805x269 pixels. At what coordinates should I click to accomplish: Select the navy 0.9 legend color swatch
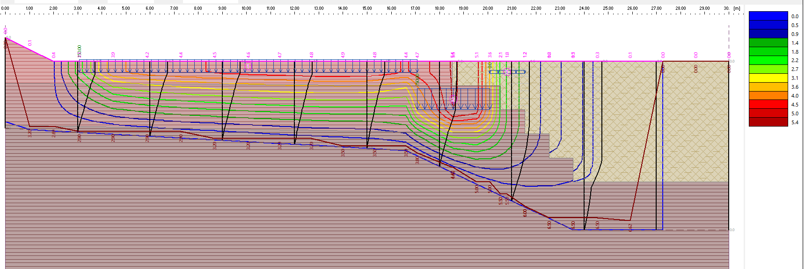pos(768,34)
